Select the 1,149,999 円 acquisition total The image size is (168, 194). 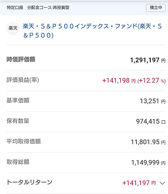pyautogui.click(x=149, y=163)
